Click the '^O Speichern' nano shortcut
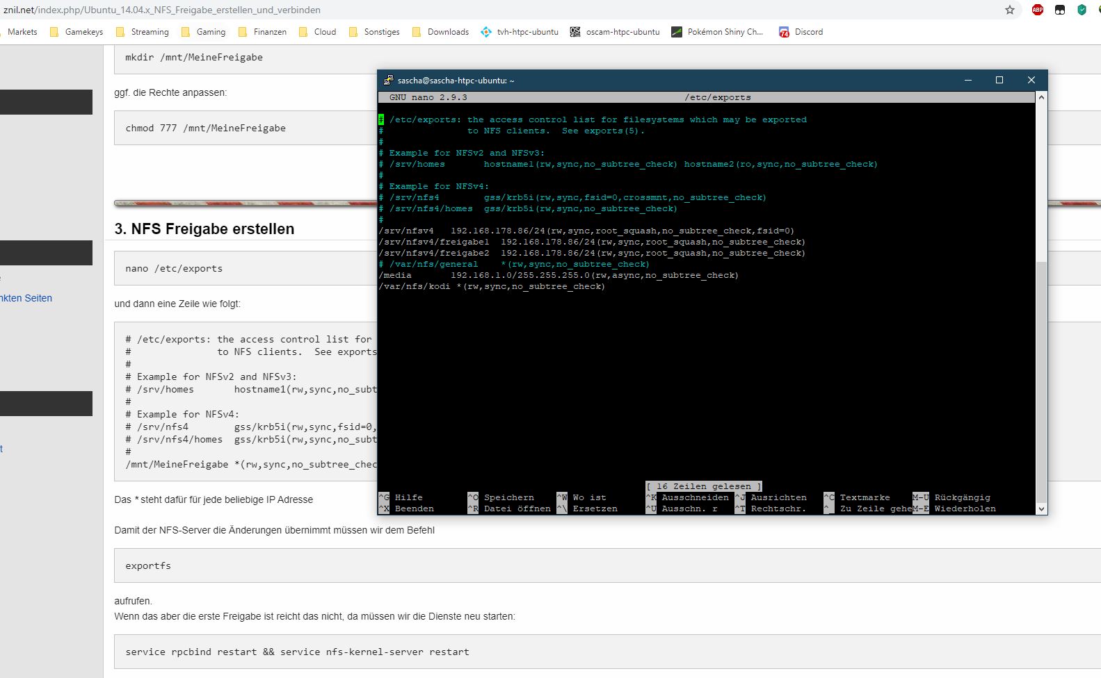1101x678 pixels. click(501, 497)
